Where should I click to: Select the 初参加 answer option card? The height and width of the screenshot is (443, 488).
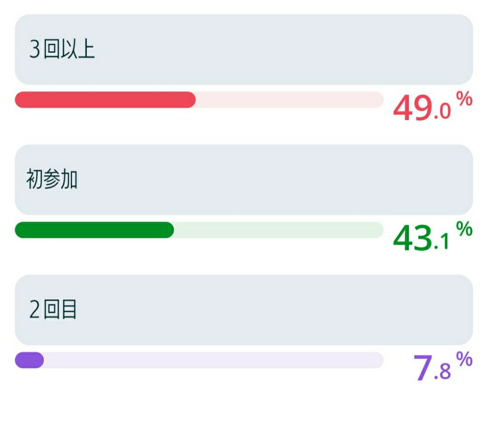pyautogui.click(x=244, y=180)
